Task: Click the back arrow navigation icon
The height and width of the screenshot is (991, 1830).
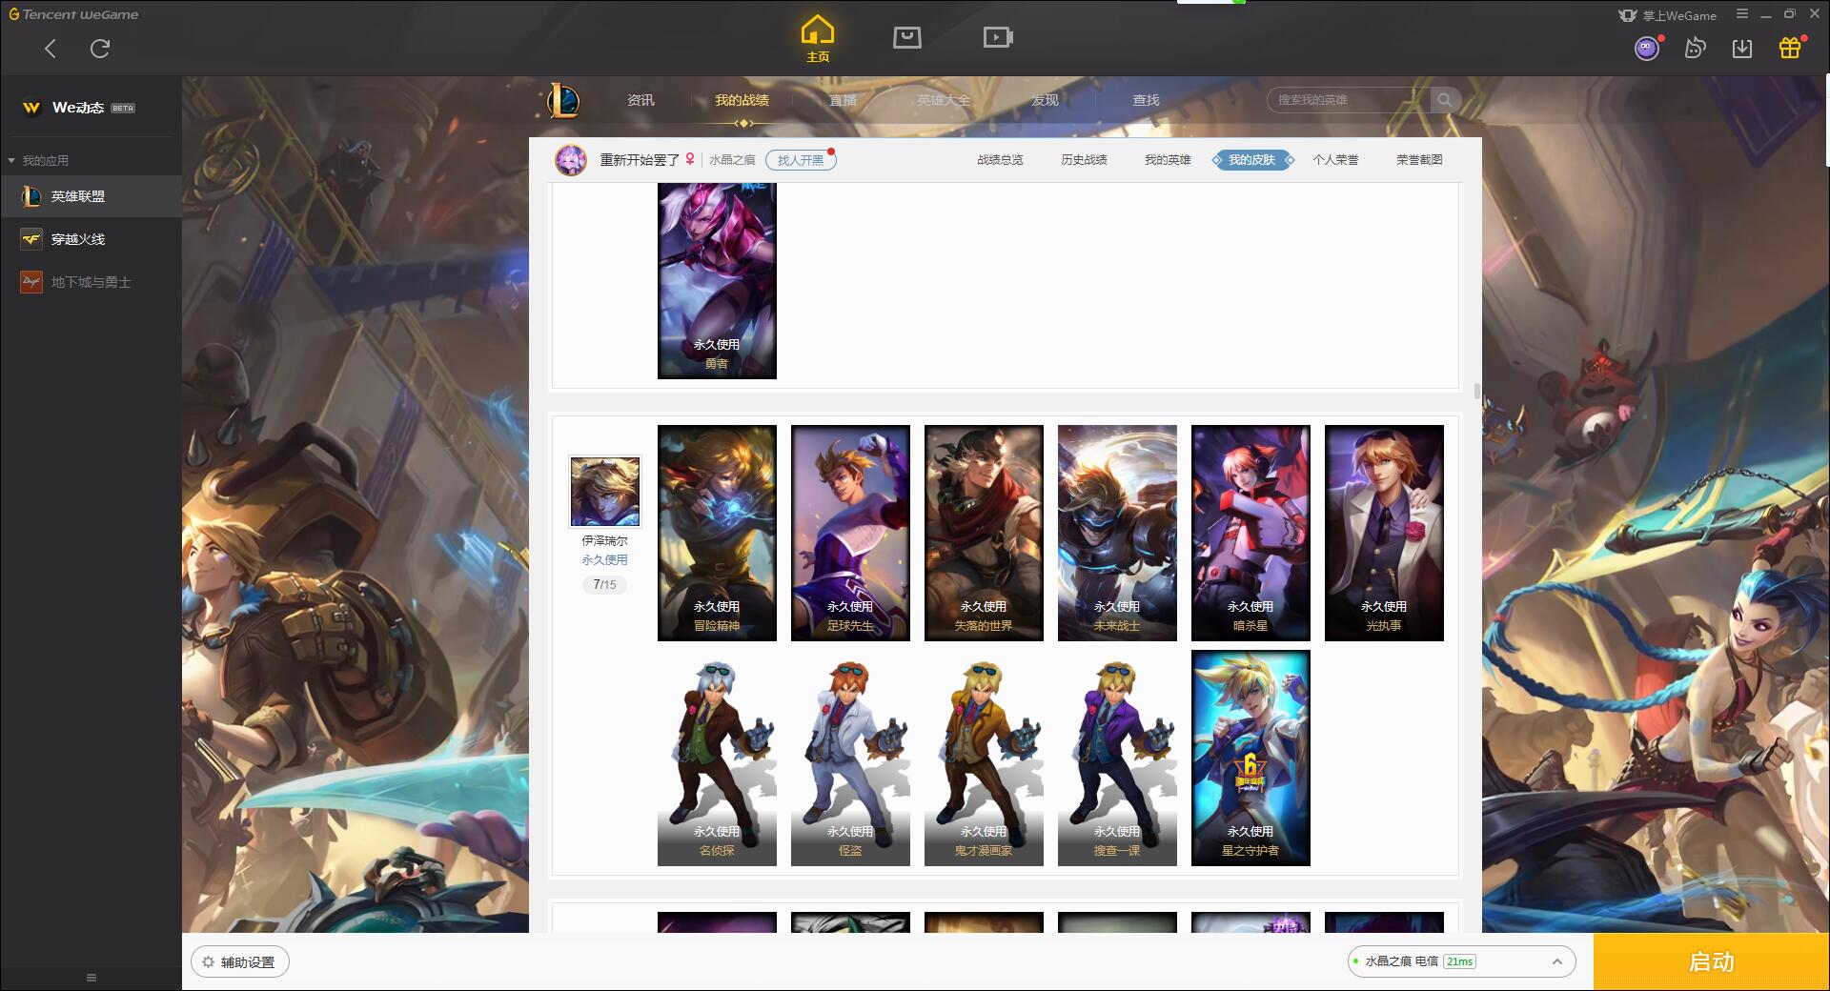Action: [51, 49]
